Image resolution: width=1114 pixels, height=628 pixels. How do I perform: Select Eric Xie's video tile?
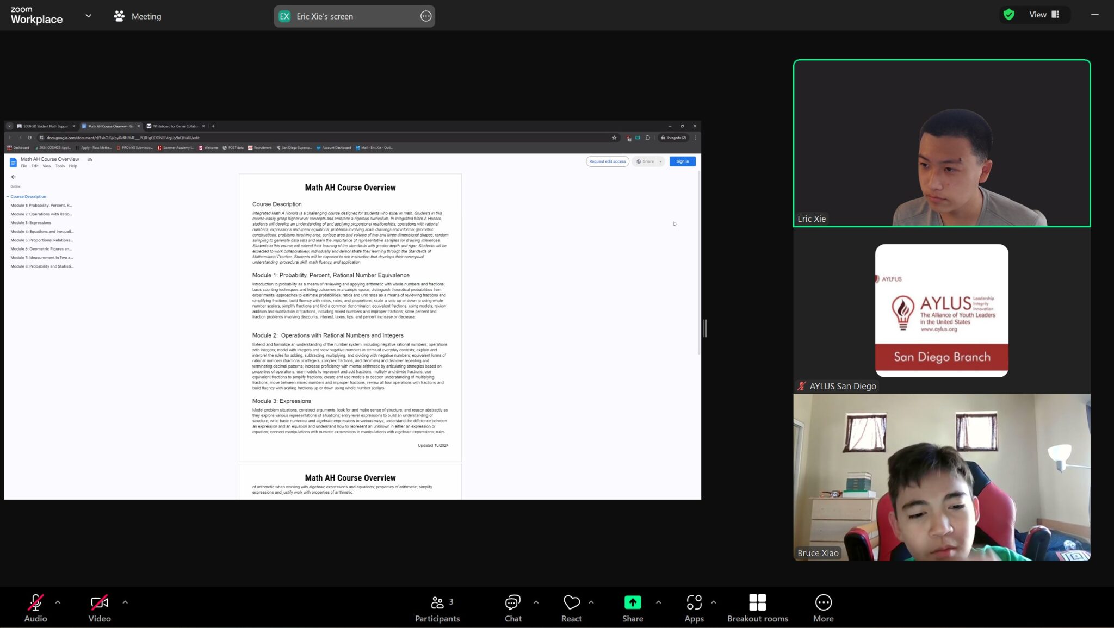(942, 143)
